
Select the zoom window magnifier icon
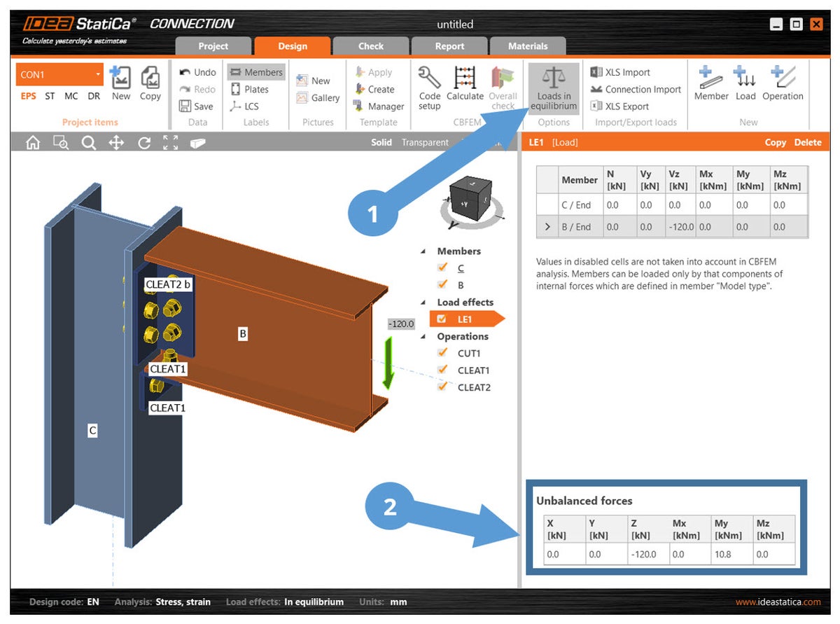(x=61, y=143)
